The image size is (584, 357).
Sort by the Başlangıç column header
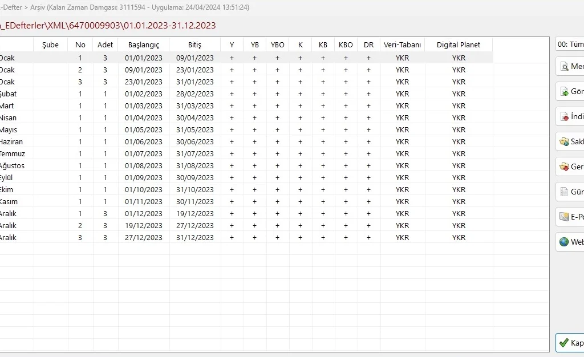pyautogui.click(x=143, y=45)
